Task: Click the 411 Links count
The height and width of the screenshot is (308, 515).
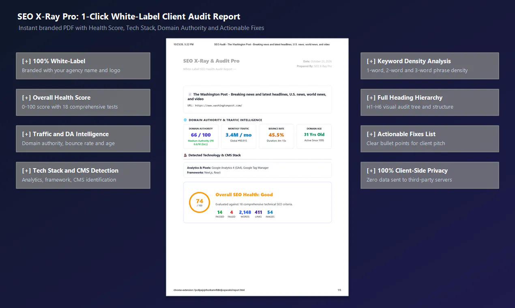Action: [x=258, y=214]
